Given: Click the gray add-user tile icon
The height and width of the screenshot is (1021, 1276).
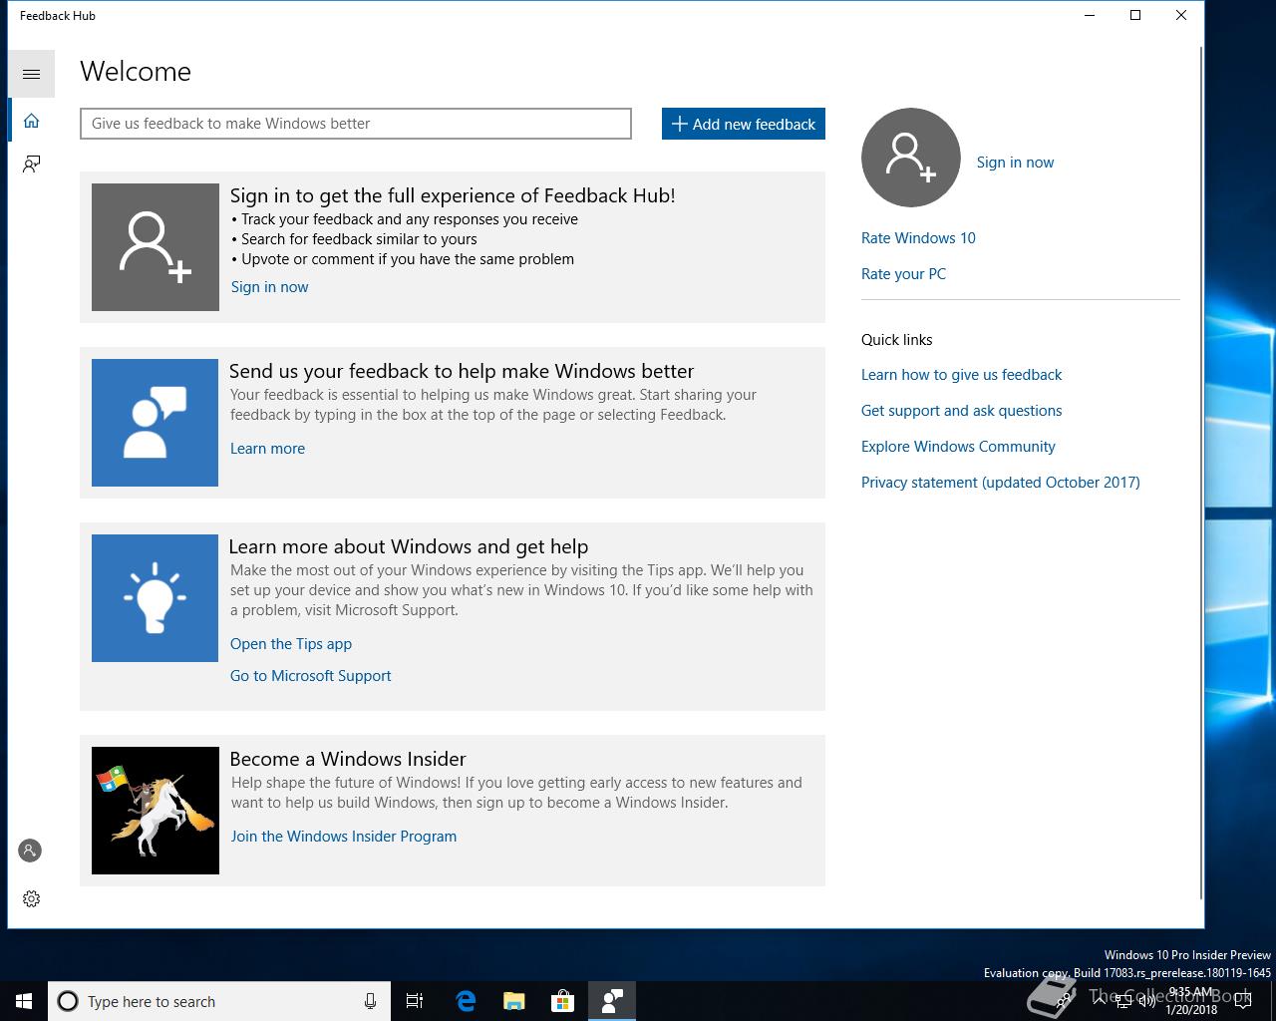Looking at the screenshot, I should 156,247.
